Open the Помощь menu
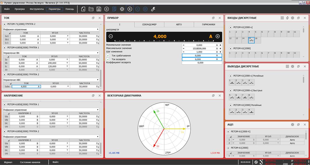Screen dimensions: 310x165 [70, 9]
